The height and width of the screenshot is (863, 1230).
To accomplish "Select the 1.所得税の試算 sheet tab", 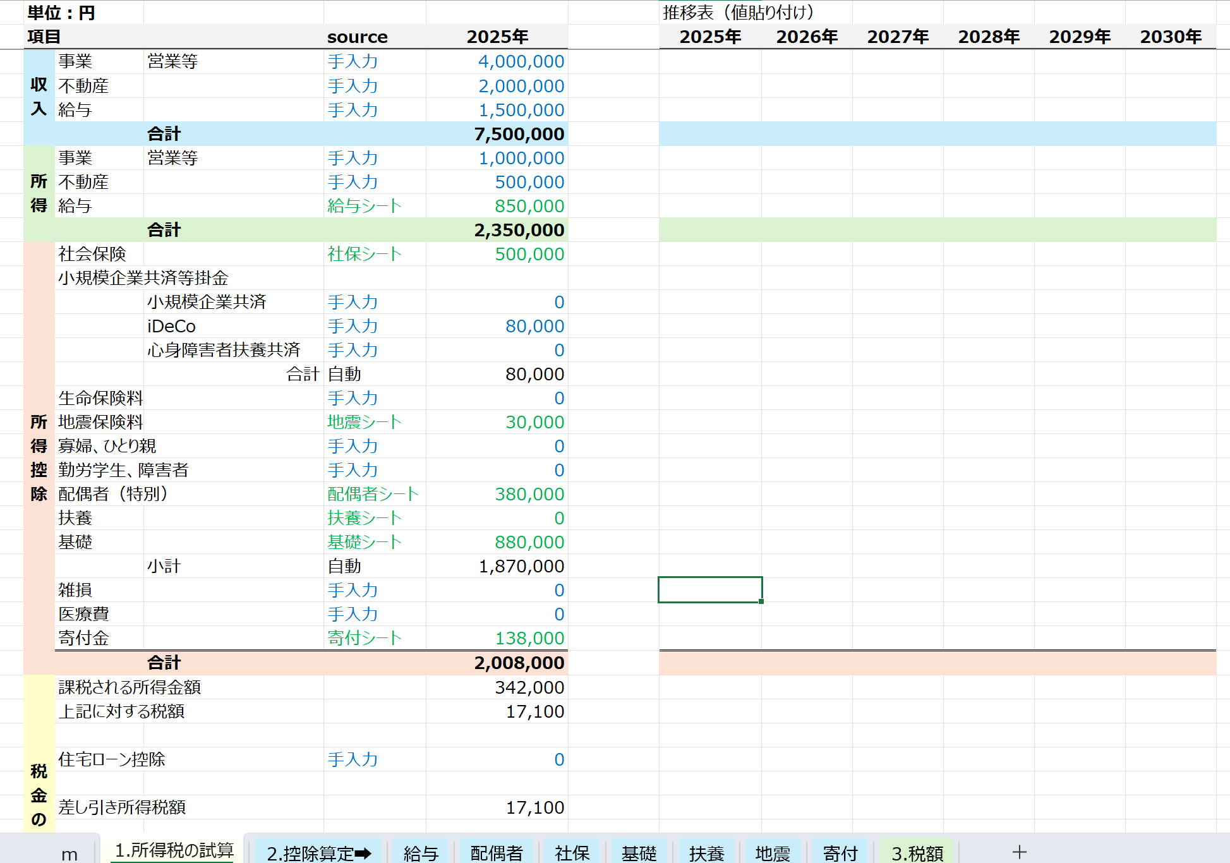I will pos(174,850).
